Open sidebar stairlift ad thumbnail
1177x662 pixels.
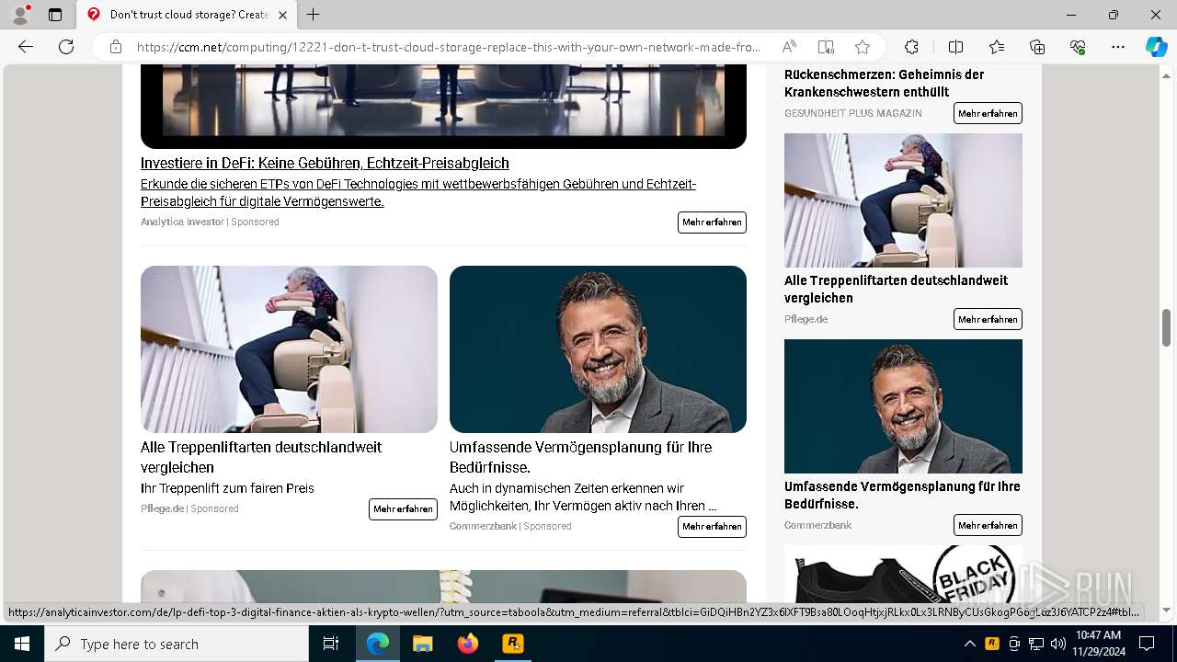[903, 200]
